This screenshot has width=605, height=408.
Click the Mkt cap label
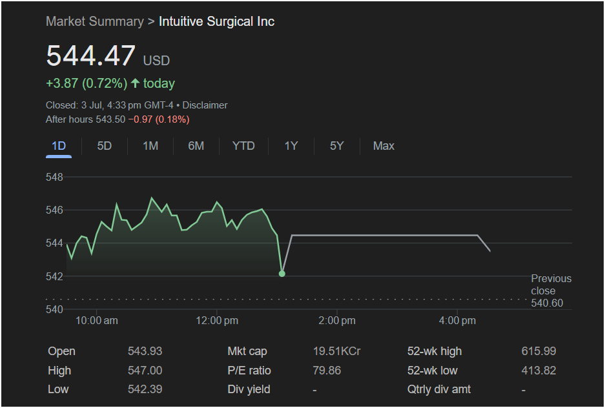click(247, 351)
